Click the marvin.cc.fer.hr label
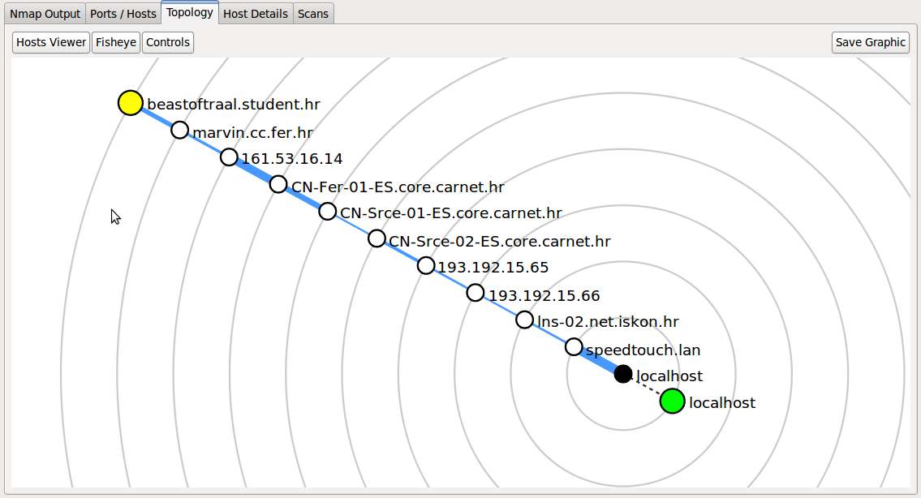921x498 pixels. pyautogui.click(x=253, y=133)
